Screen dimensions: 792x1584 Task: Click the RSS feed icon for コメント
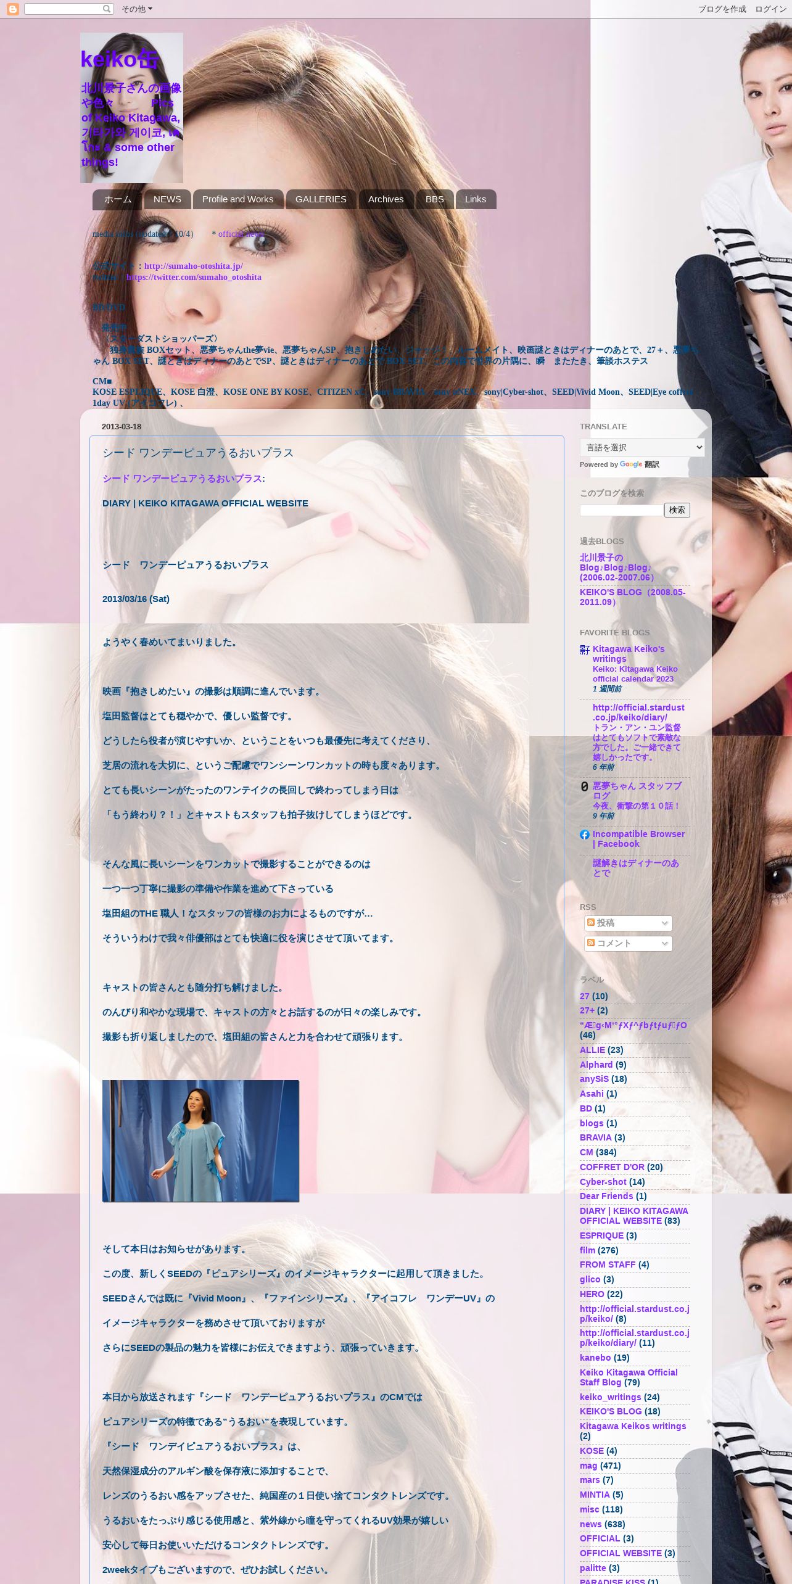(591, 943)
